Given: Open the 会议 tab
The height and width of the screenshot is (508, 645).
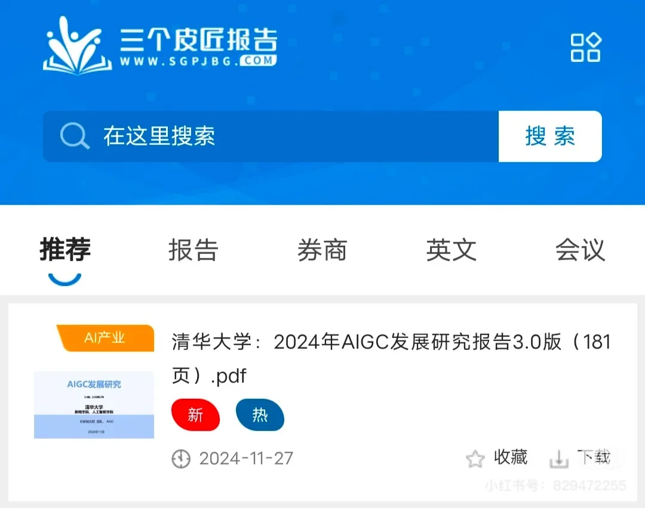Looking at the screenshot, I should (x=580, y=250).
